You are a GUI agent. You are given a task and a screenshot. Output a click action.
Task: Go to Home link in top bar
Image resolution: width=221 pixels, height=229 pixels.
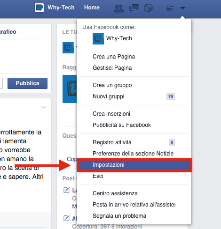(92, 7)
